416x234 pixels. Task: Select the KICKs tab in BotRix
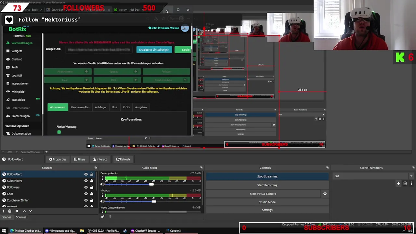pyautogui.click(x=126, y=107)
